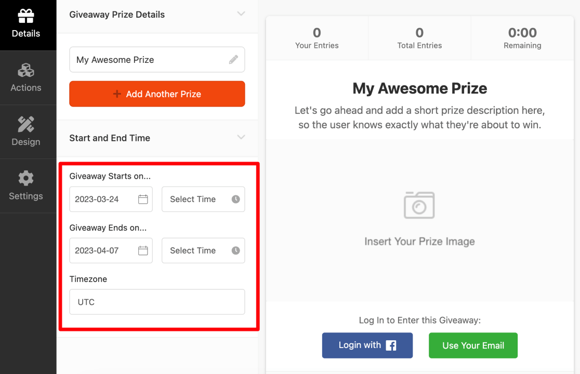
Task: Click clock icon in start time field
Action: tap(235, 199)
